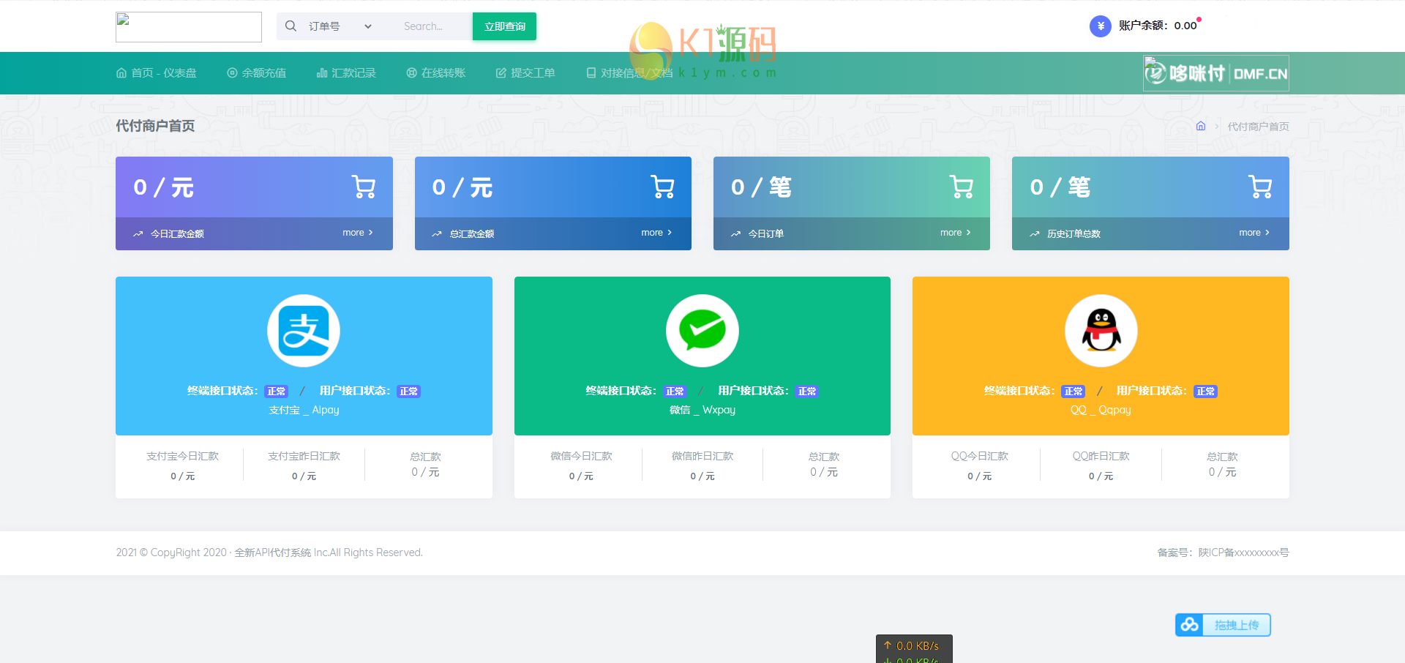Click the shopping cart icon on 今日汇款金额 card
Image resolution: width=1405 pixels, height=663 pixels.
coord(364,186)
